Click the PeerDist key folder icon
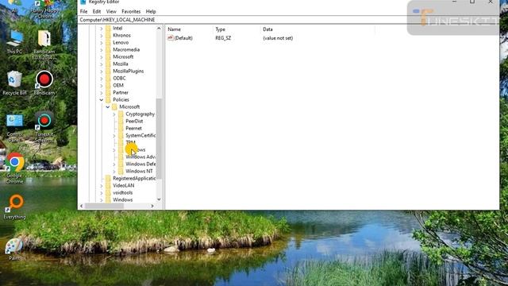 (121, 121)
